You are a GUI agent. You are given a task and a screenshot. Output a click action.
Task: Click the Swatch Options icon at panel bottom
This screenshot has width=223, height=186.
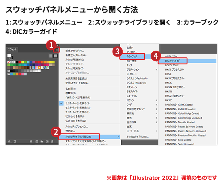(x=37, y=141)
